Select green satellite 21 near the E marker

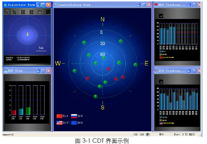click(136, 65)
